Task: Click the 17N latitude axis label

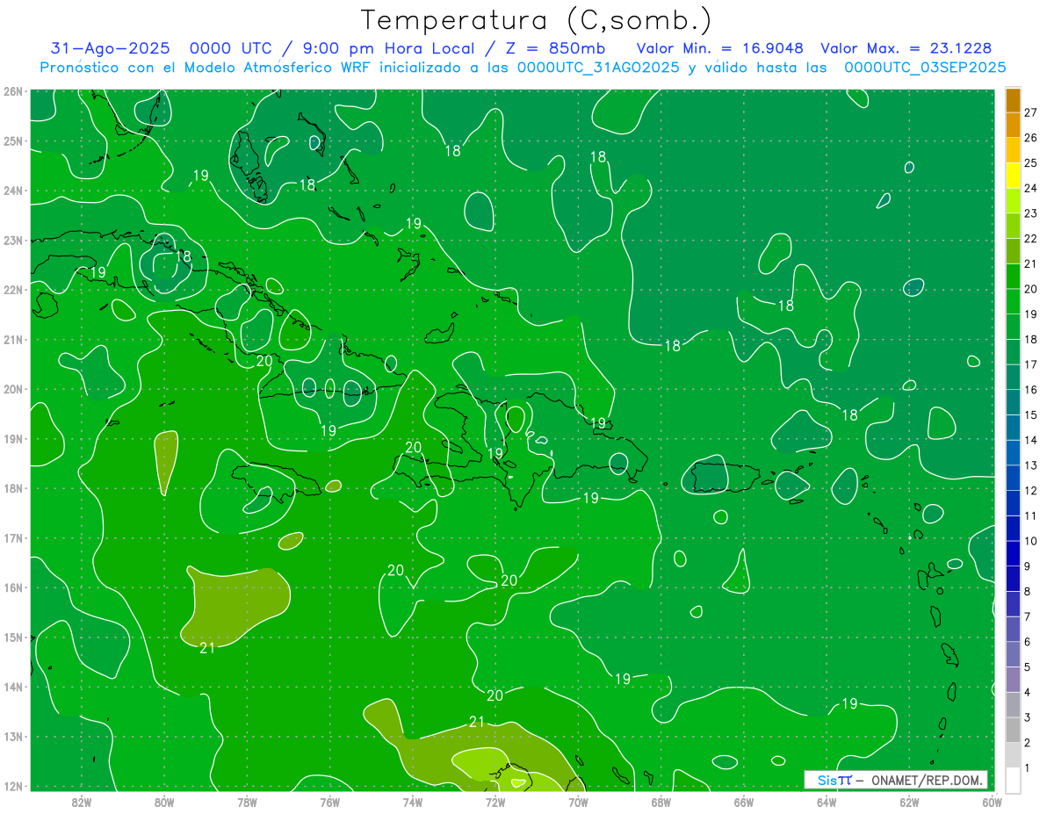Action: 12,537
